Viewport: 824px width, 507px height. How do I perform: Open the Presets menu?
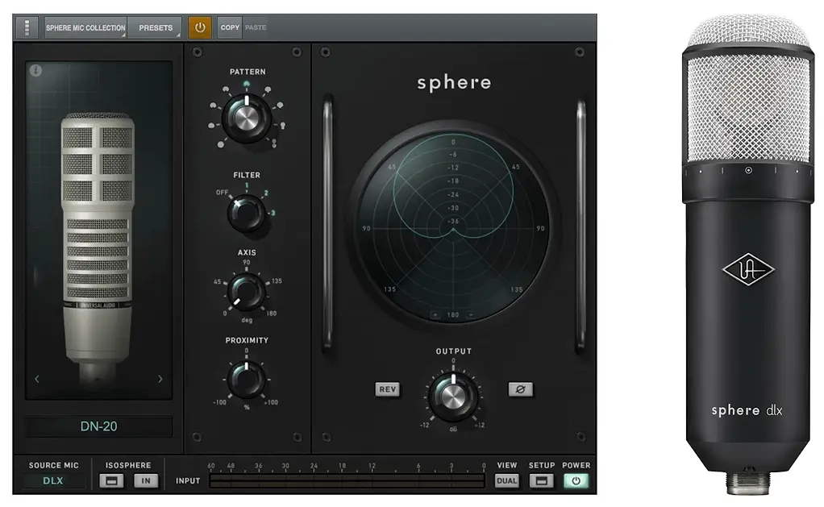coord(155,27)
